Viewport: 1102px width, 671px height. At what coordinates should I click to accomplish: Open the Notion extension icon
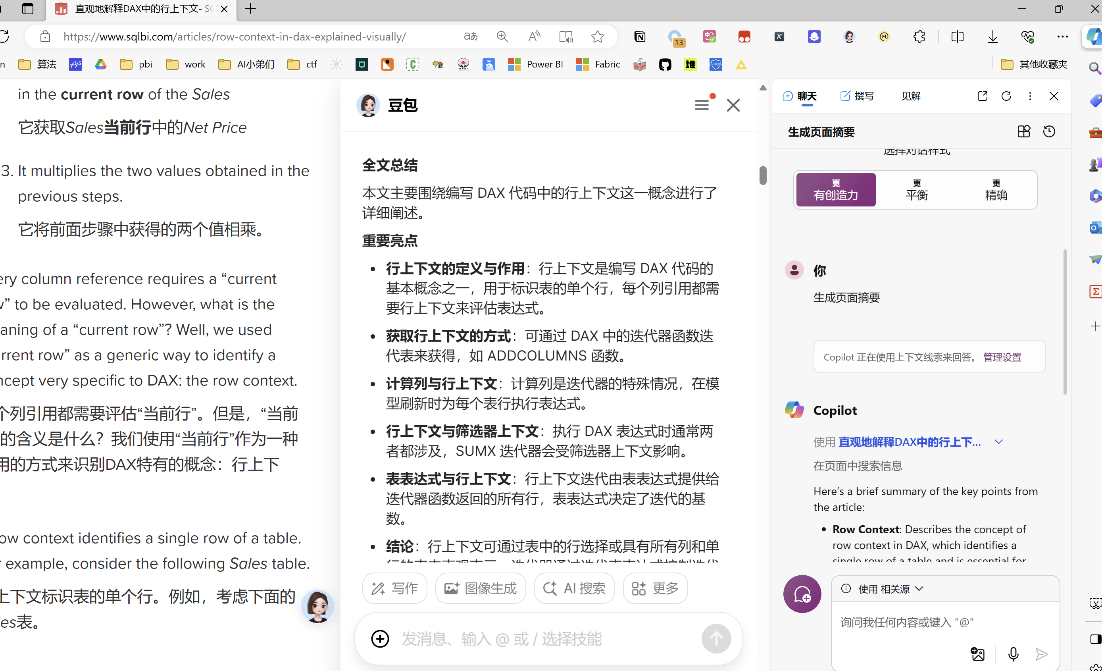pyautogui.click(x=640, y=36)
